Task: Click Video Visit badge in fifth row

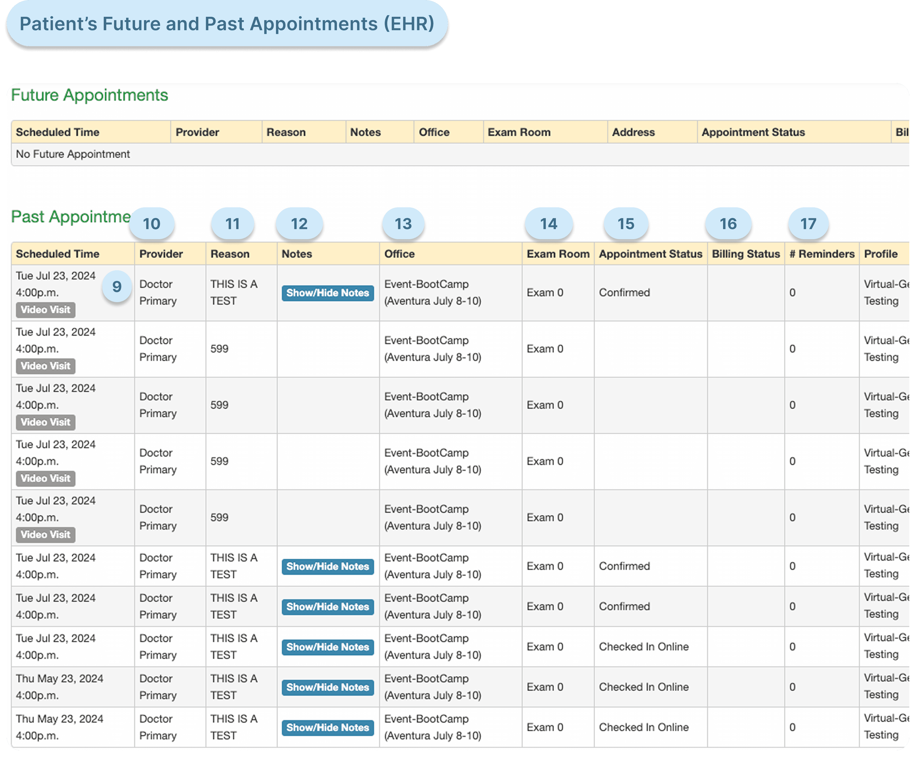Action: [45, 535]
